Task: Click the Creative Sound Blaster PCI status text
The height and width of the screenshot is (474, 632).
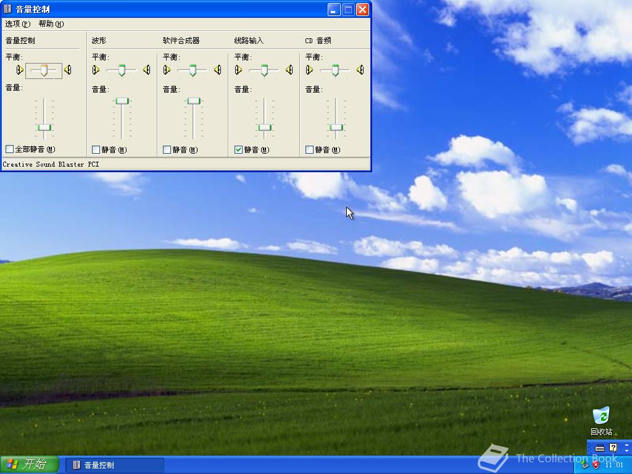Action: (x=51, y=164)
